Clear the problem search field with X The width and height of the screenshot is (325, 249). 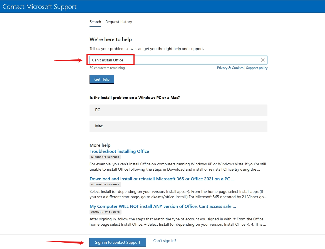tap(263, 60)
